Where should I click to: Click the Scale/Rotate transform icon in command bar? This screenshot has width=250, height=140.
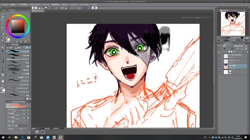pos(68,8)
